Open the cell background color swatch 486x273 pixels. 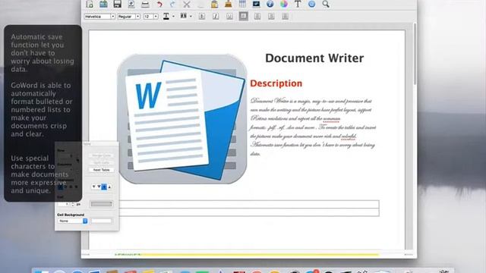tap(101, 221)
